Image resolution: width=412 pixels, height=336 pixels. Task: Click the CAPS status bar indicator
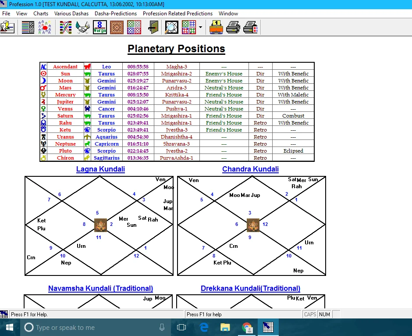click(x=310, y=315)
